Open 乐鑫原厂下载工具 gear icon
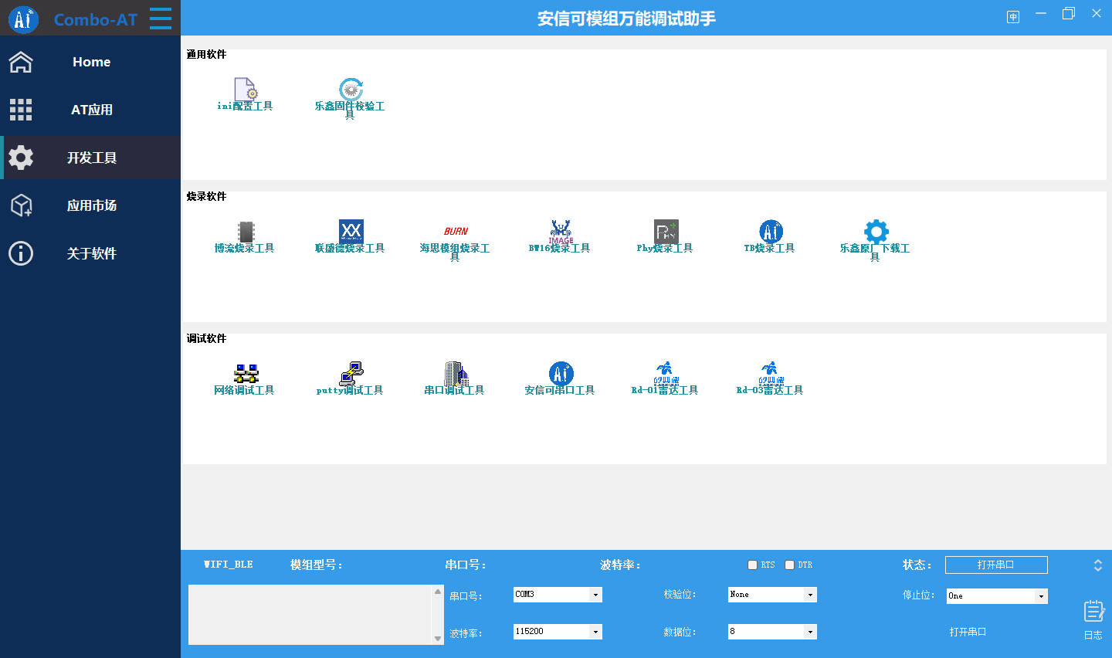 tap(876, 232)
